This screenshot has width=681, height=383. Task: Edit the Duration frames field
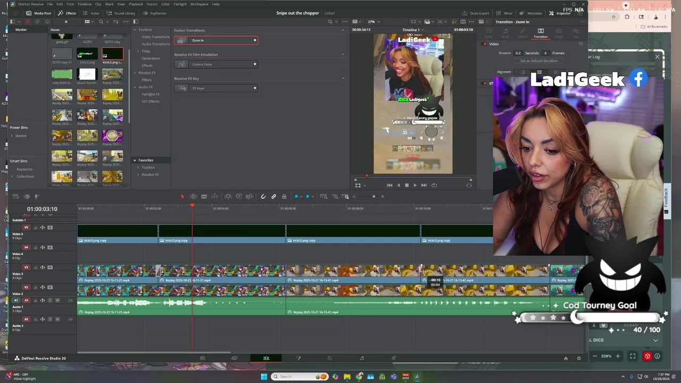pos(545,53)
